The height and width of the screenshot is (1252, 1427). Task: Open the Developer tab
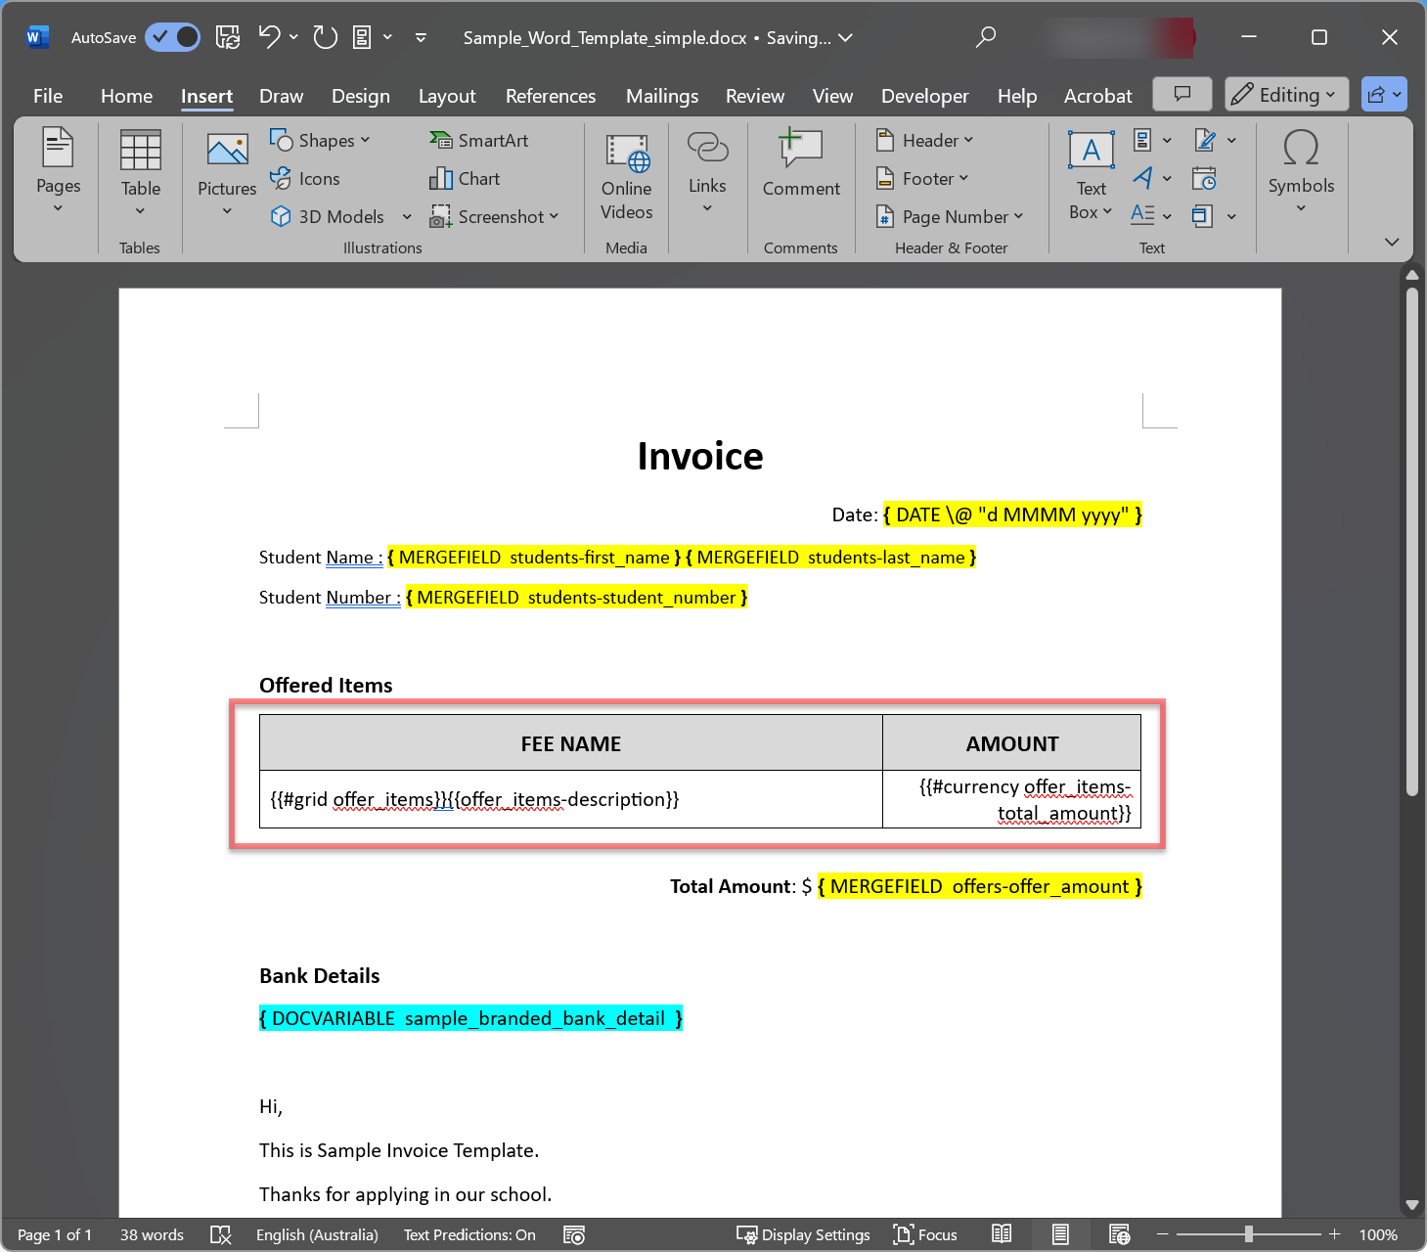(924, 96)
